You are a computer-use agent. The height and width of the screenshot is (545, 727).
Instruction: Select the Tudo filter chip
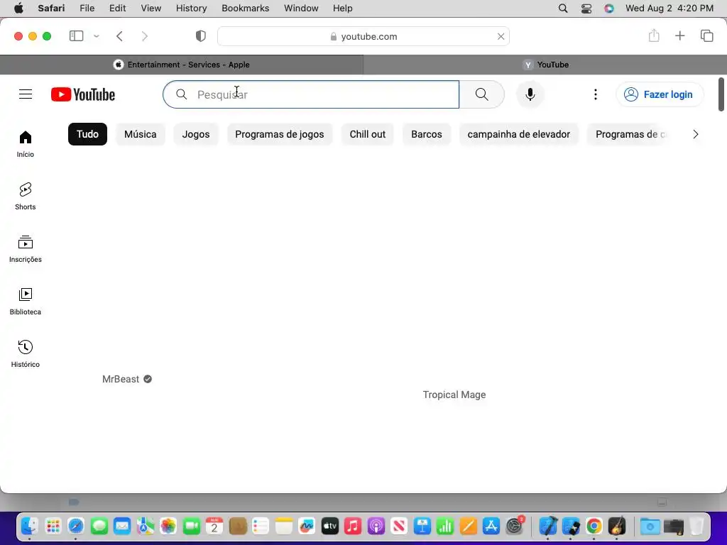click(x=87, y=134)
